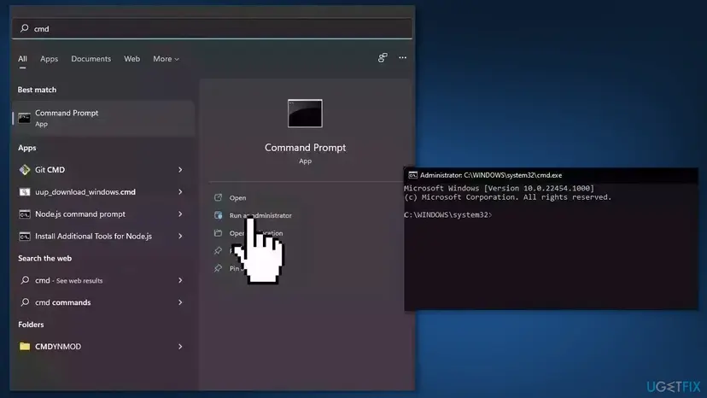Click the upper of the two pin icons

tap(219, 250)
